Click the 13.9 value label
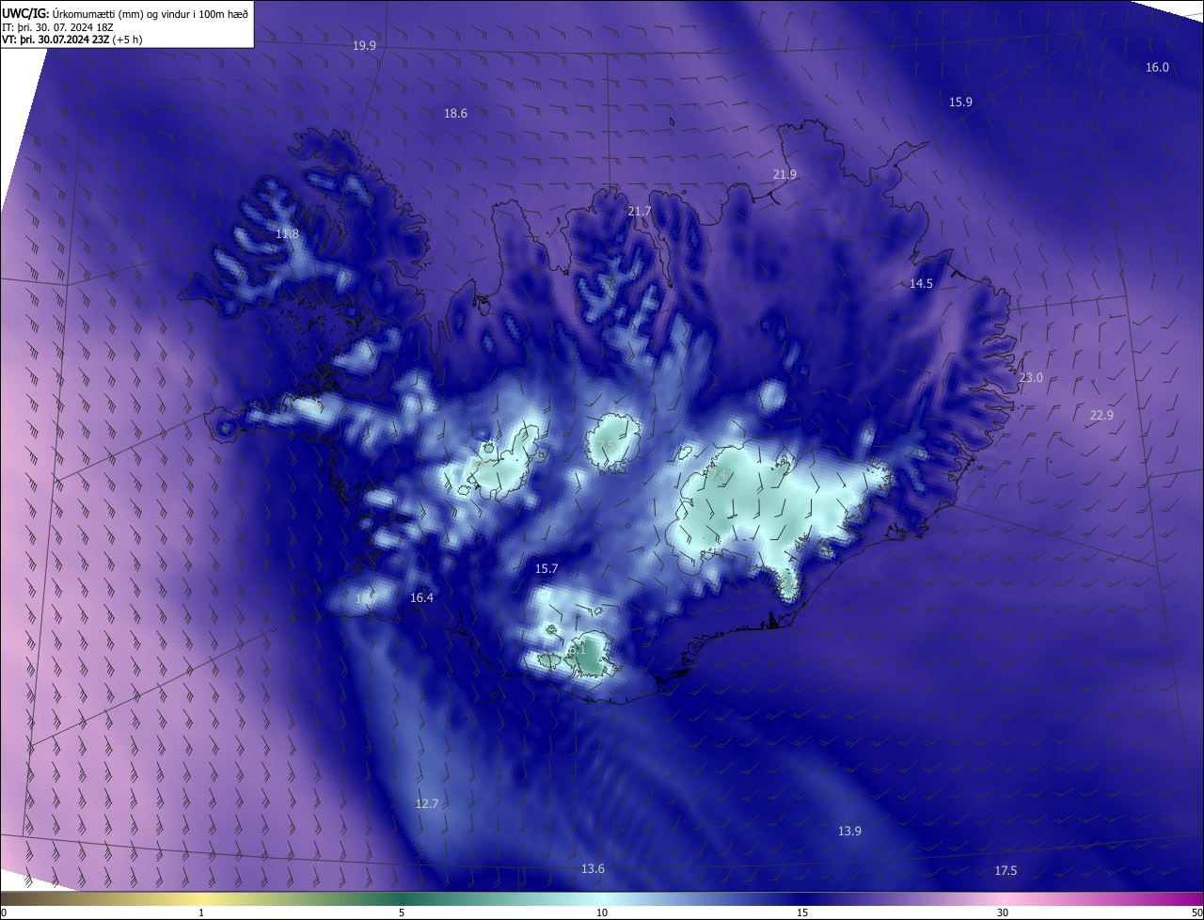1204x920 pixels. (849, 831)
